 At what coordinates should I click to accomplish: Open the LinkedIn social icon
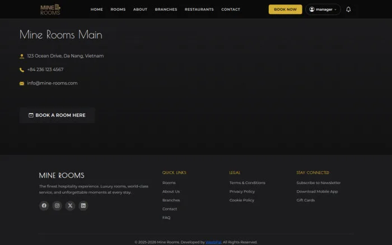(x=83, y=205)
